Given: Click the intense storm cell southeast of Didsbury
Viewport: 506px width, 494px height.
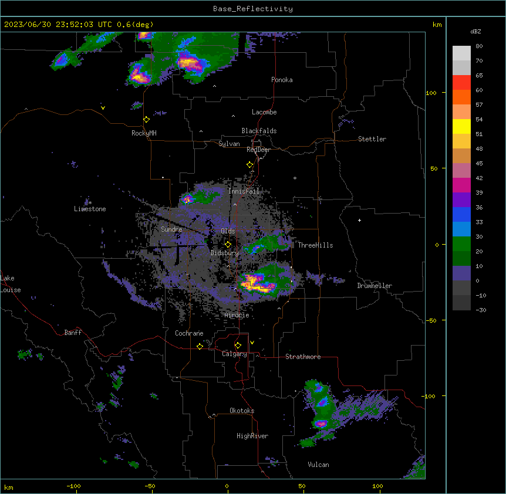Looking at the screenshot, I should pyautogui.click(x=258, y=283).
